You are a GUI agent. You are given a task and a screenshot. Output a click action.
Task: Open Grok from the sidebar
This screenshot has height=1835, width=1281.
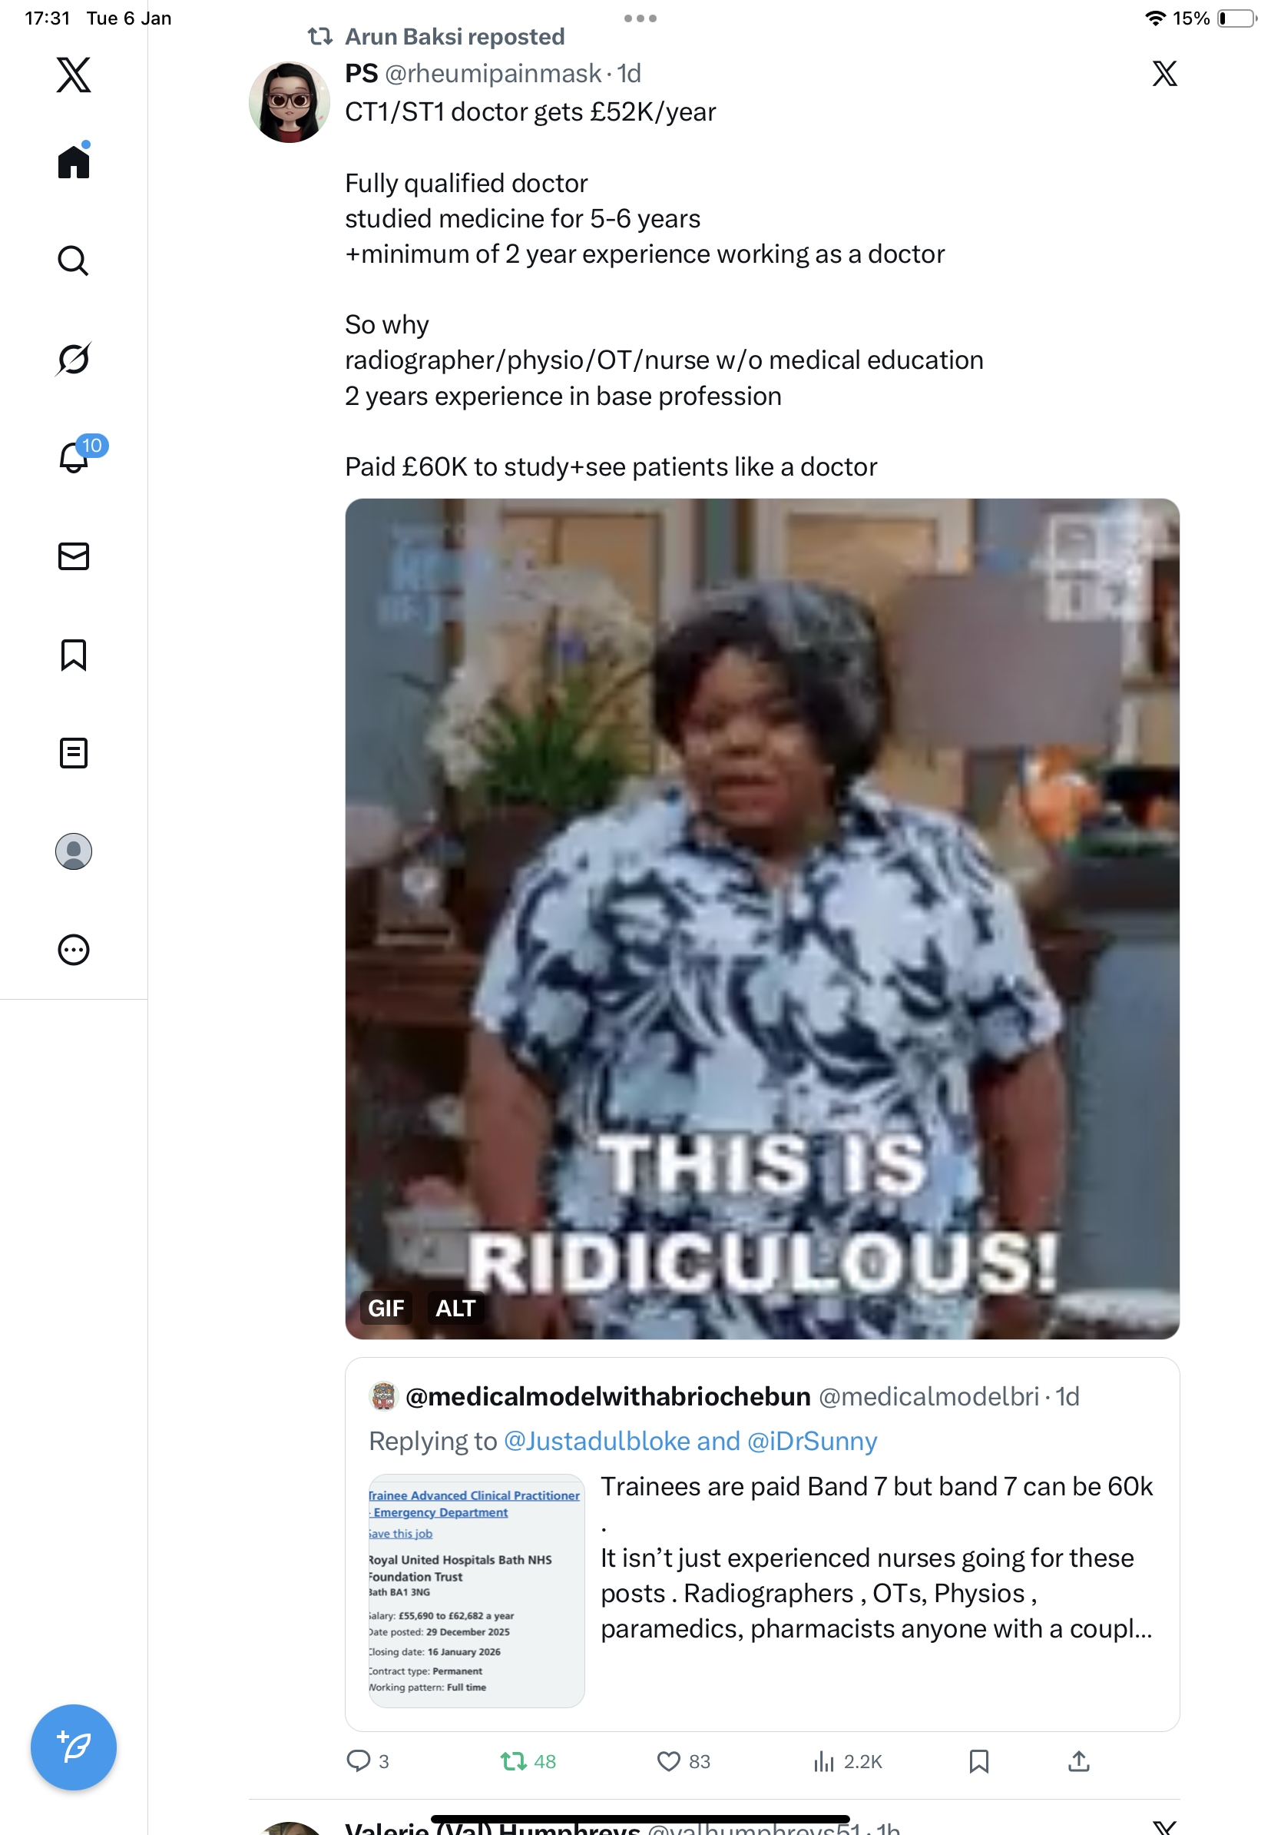74,359
